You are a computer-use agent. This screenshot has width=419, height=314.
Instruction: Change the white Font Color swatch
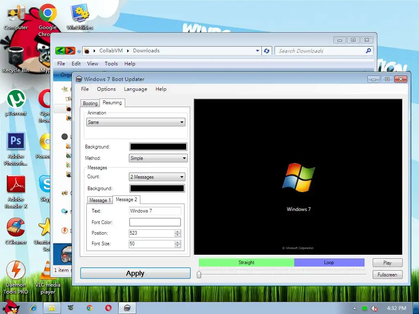click(155, 222)
